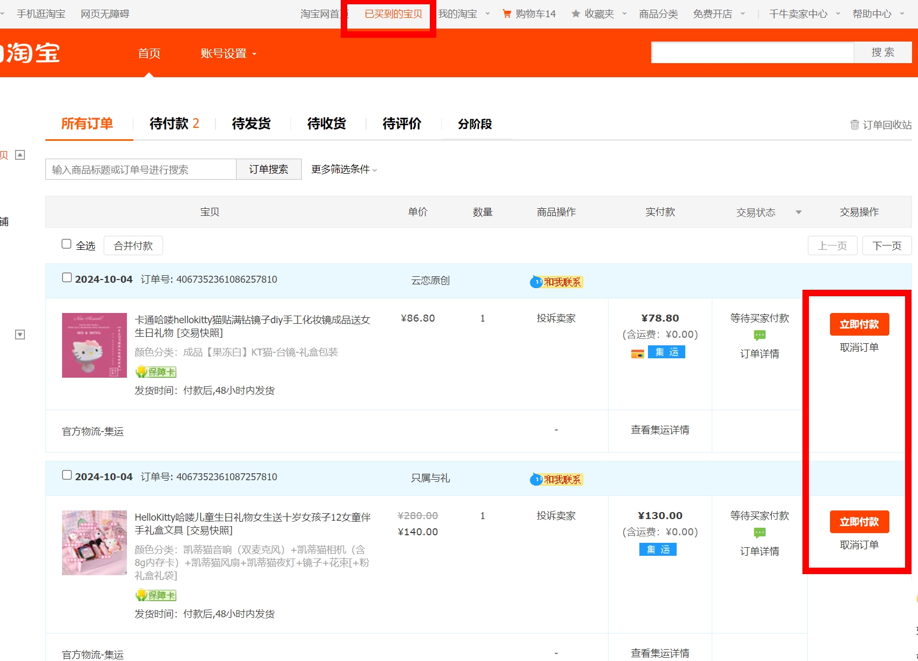
Task: Open the 交易状态 filter dropdown arrow
Action: (799, 213)
